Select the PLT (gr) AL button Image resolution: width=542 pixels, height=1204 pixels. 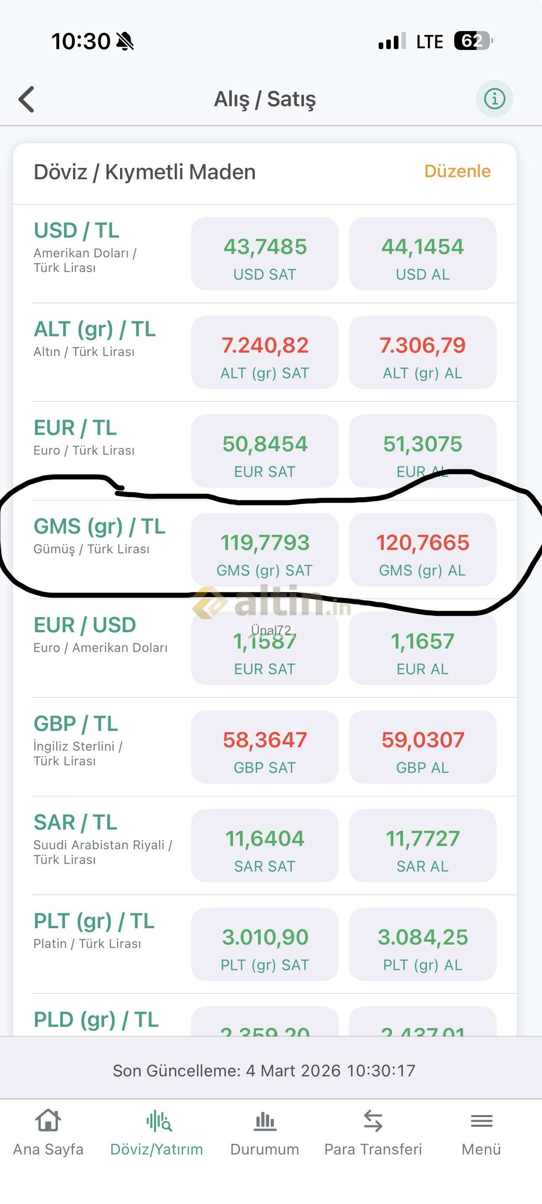(422, 944)
